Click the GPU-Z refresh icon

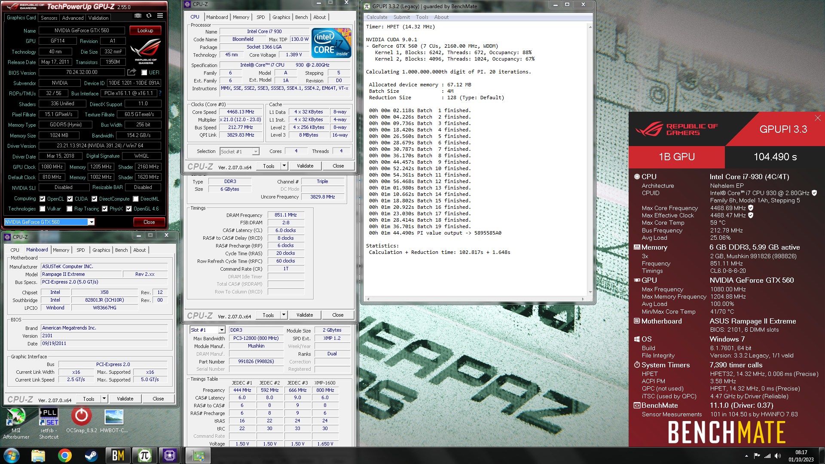[x=149, y=16]
